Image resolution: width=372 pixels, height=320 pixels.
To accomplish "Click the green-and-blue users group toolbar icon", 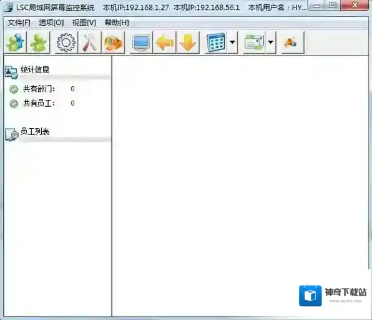I will (16, 42).
